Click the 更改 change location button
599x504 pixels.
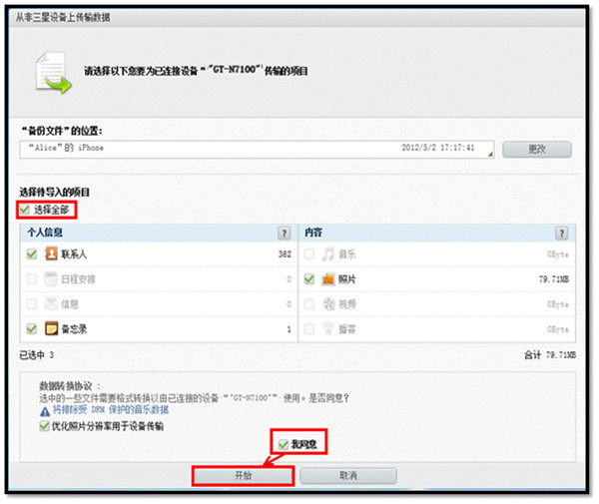pos(537,149)
